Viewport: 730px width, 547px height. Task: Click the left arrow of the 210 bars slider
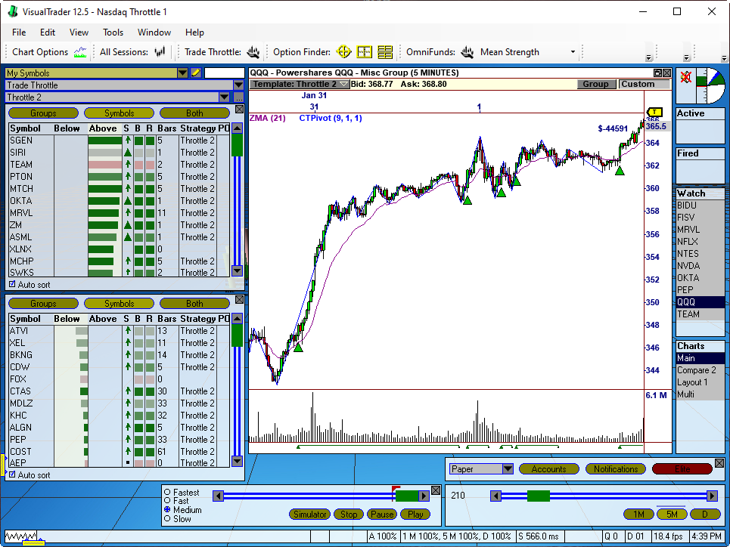tap(495, 496)
